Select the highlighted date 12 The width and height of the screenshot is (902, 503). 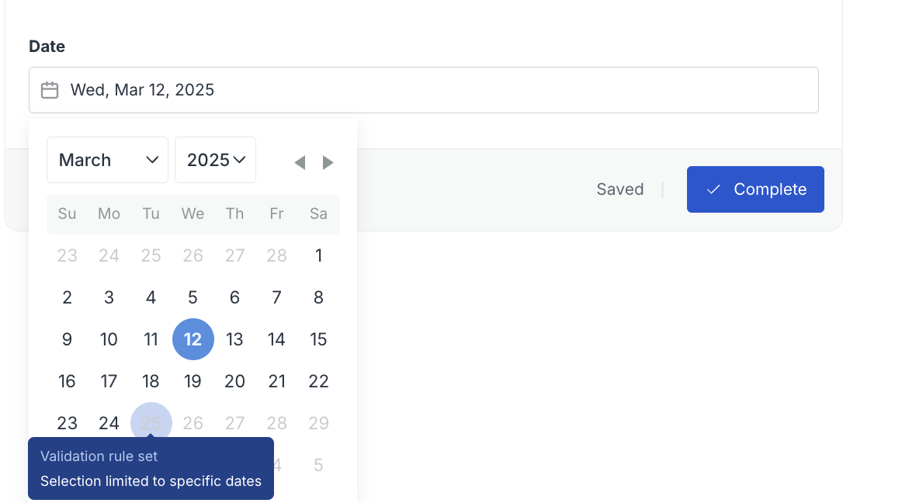coord(193,339)
